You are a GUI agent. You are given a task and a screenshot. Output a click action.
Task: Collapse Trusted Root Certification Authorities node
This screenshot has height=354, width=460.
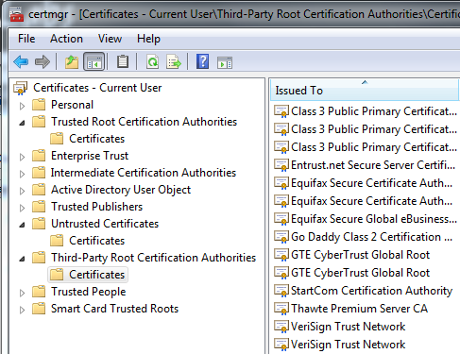pos(22,123)
